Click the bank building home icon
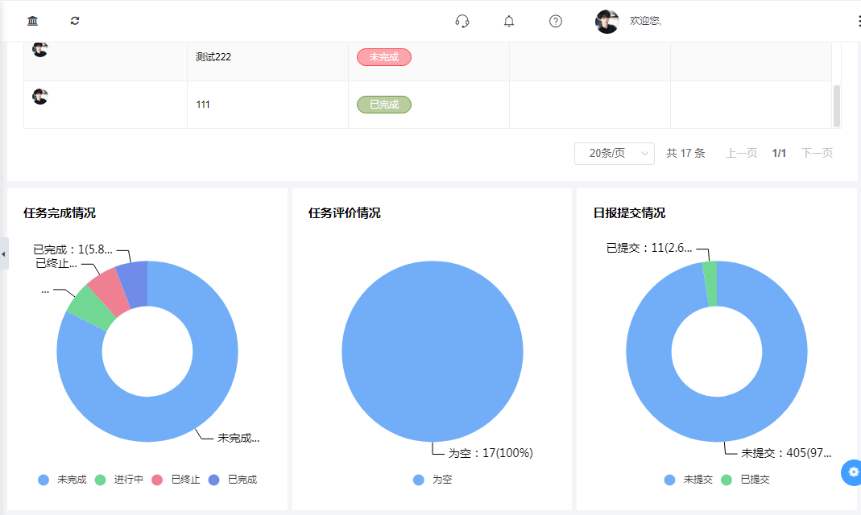Image resolution: width=861 pixels, height=515 pixels. click(32, 21)
